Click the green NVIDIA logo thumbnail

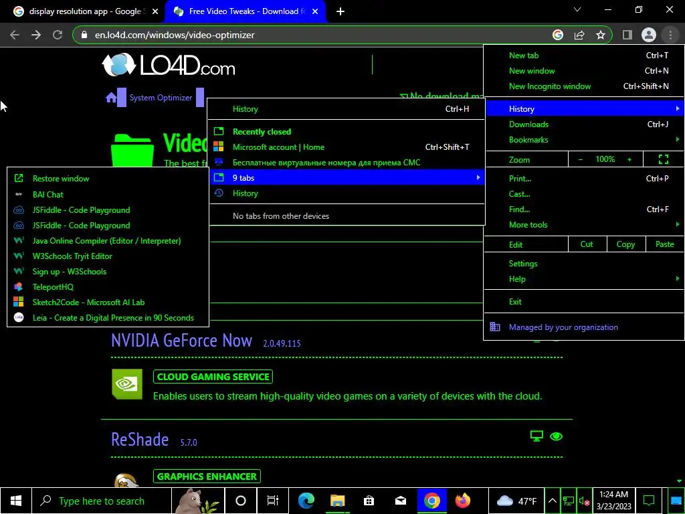[127, 384]
